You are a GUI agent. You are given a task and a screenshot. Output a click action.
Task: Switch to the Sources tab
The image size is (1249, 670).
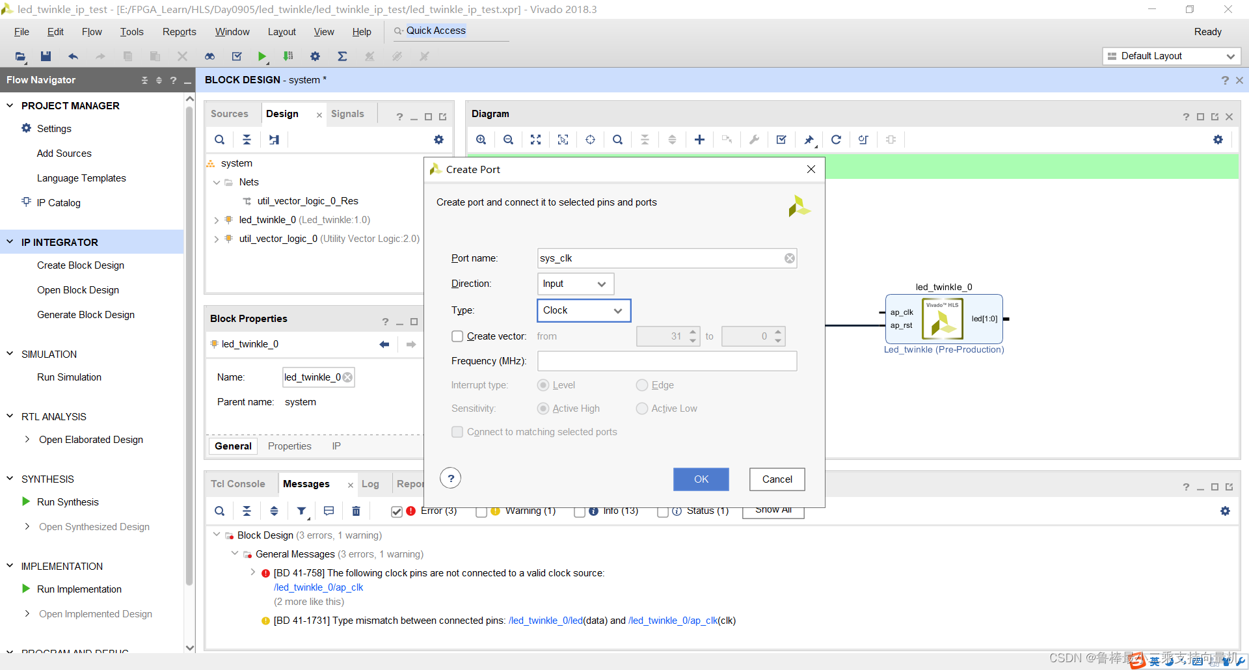pos(230,114)
